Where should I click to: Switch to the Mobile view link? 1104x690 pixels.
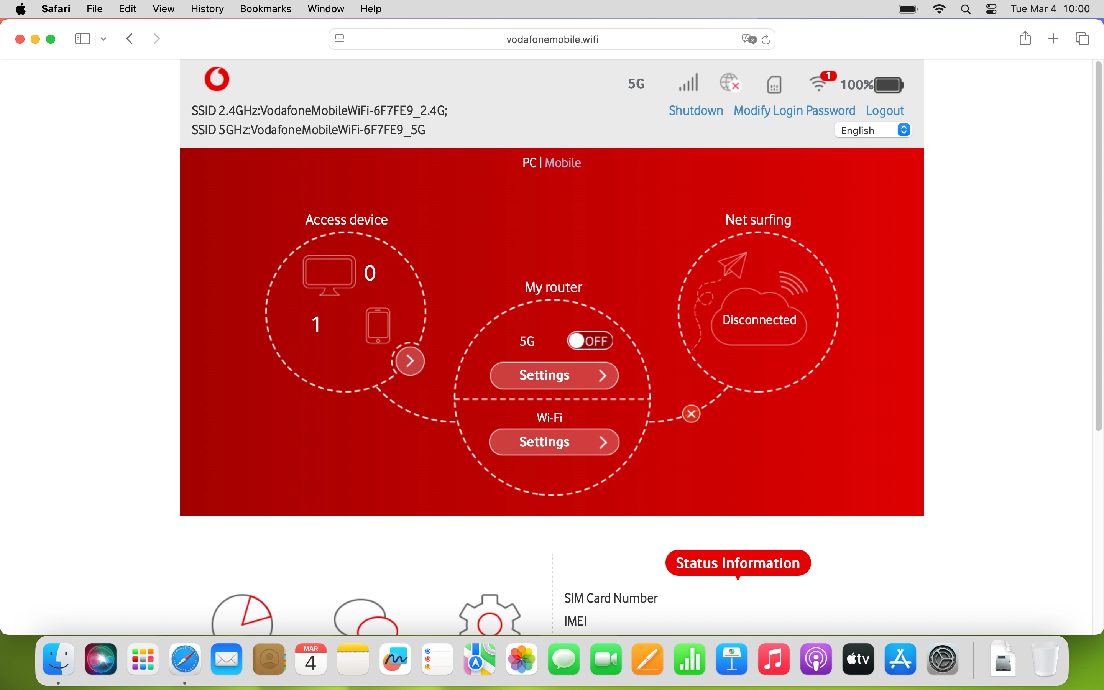tap(562, 163)
